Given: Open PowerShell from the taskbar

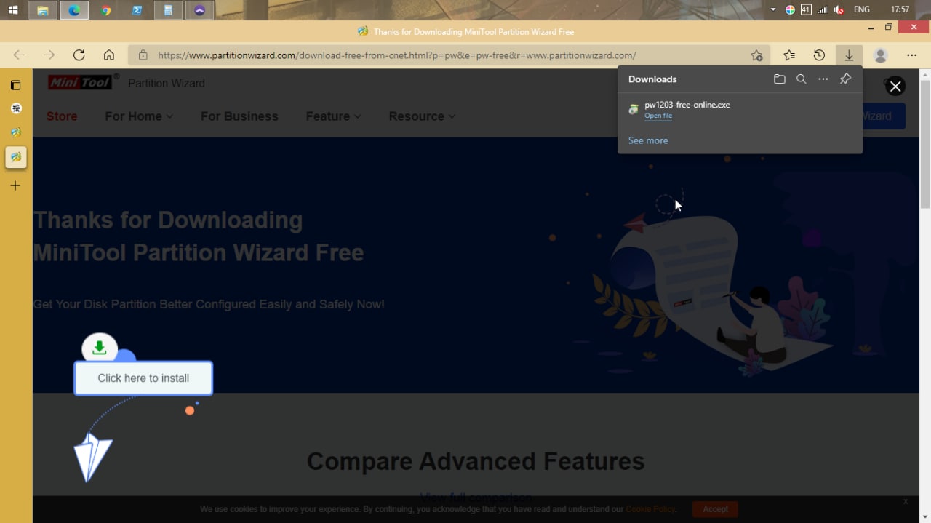Looking at the screenshot, I should click(x=137, y=10).
